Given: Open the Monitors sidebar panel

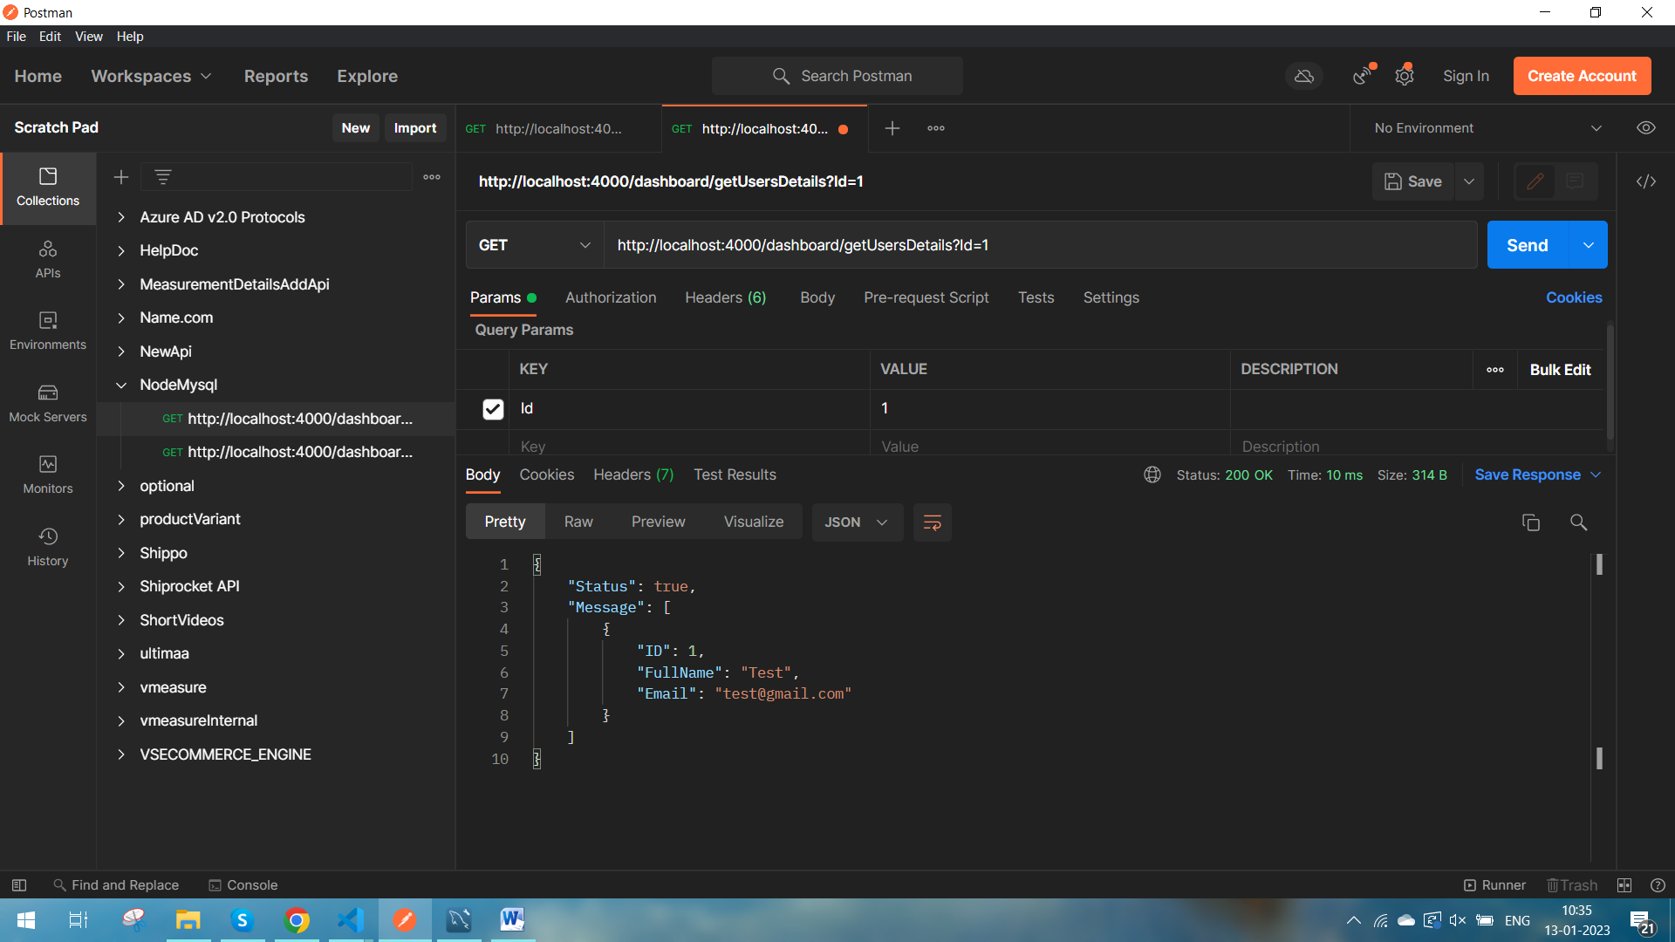Looking at the screenshot, I should coord(48,475).
